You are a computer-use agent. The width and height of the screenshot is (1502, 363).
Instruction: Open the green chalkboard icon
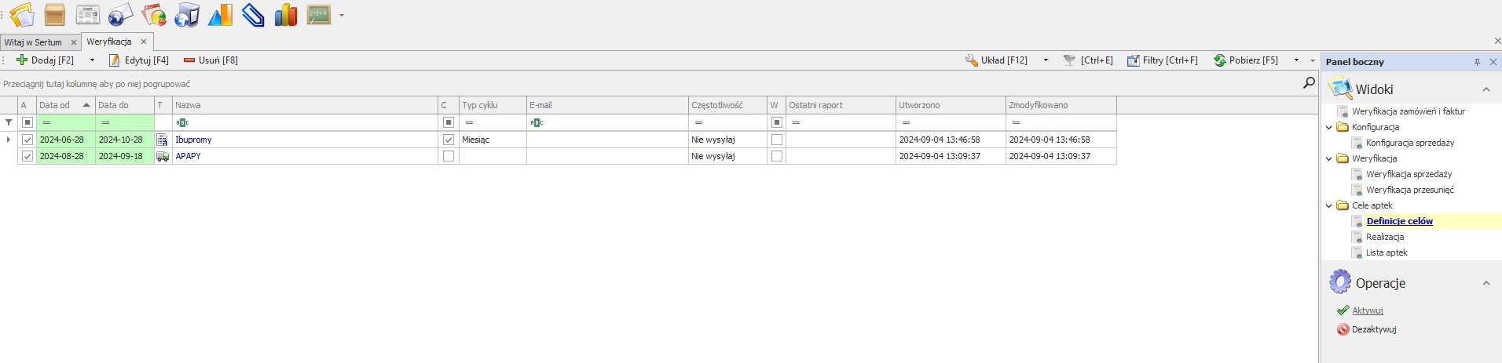pos(318,15)
